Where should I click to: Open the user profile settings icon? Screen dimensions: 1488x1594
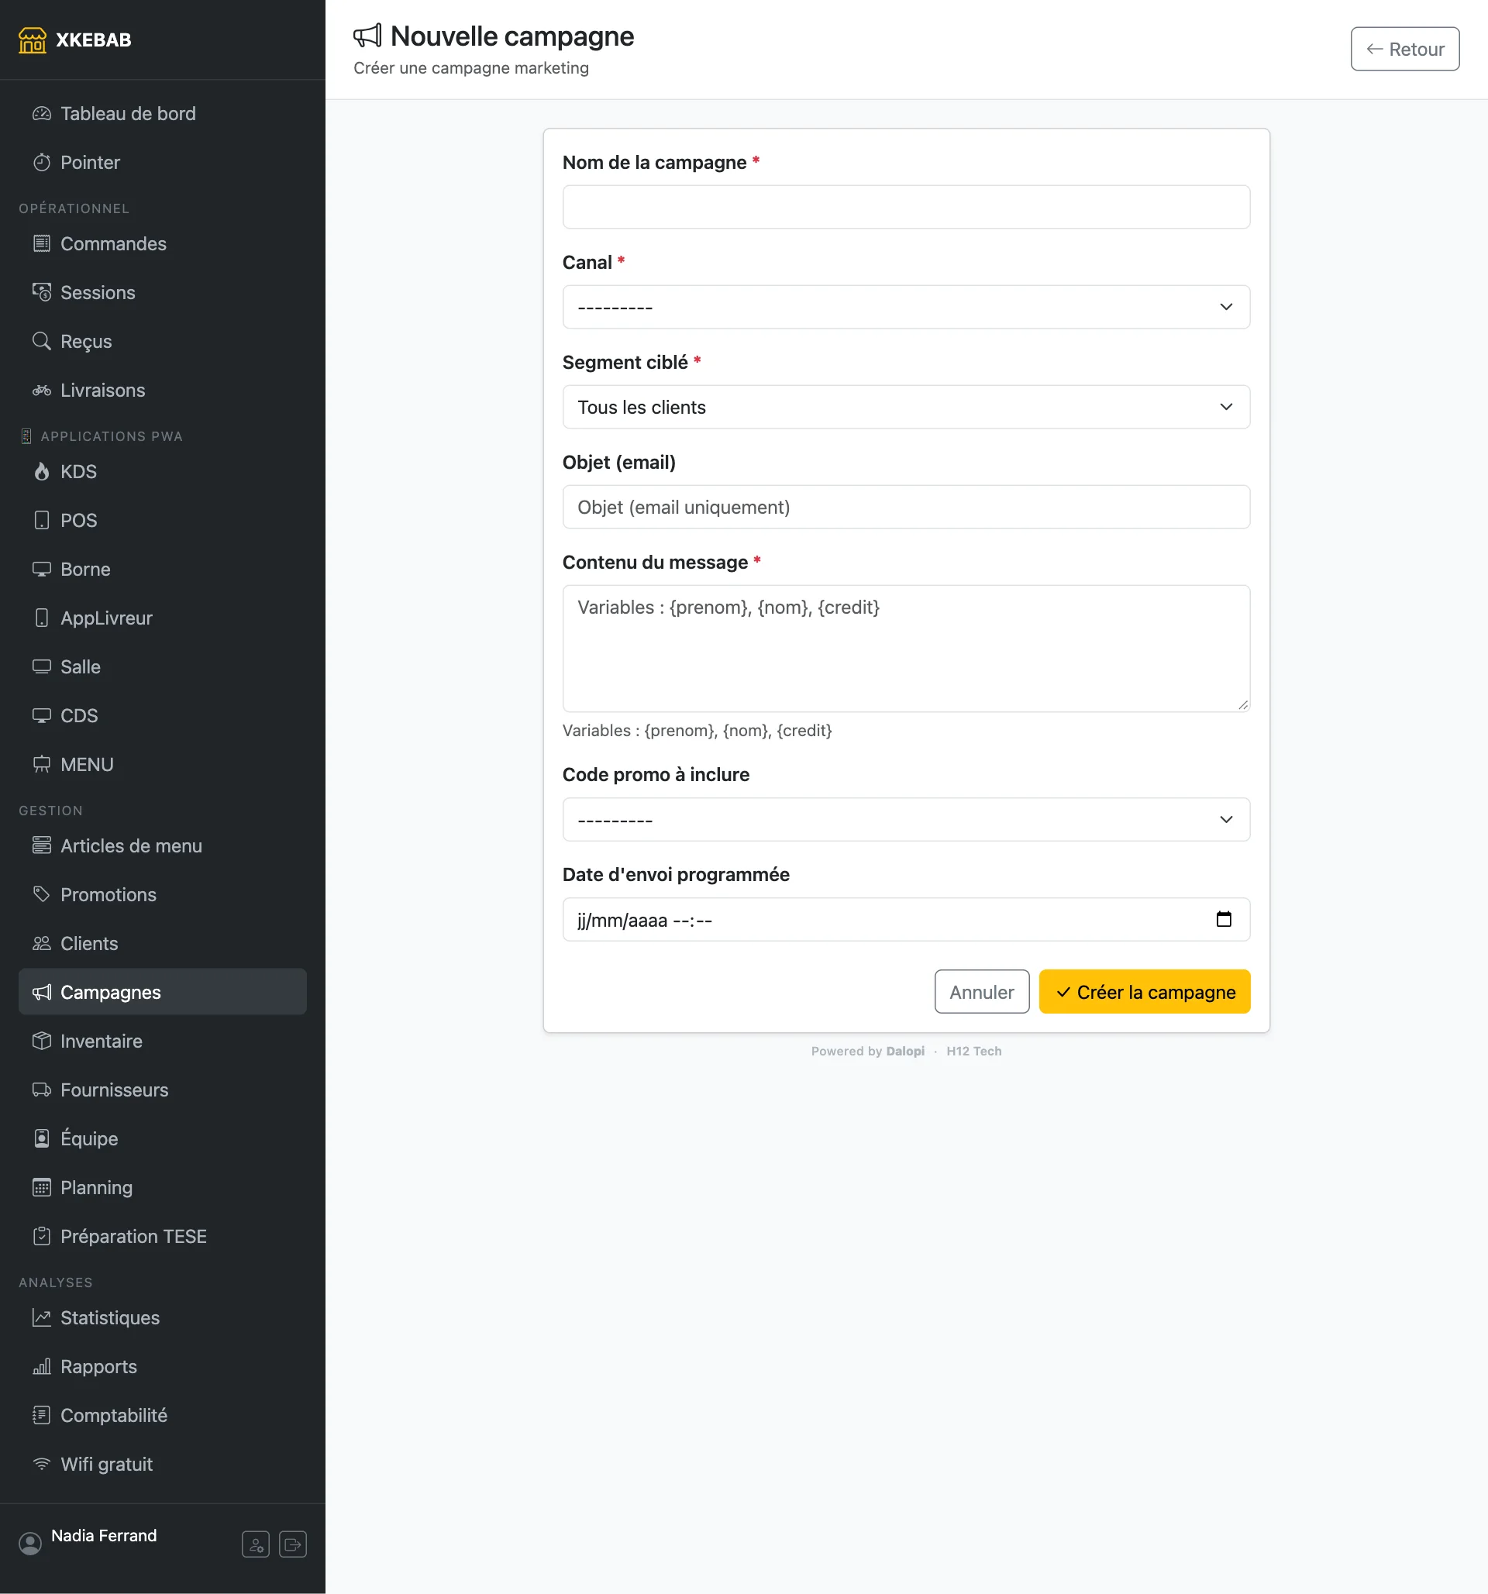click(x=256, y=1544)
